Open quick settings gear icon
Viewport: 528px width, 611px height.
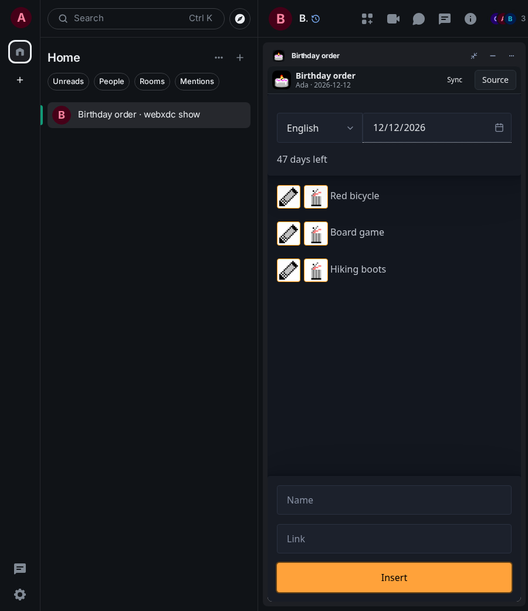[20, 594]
